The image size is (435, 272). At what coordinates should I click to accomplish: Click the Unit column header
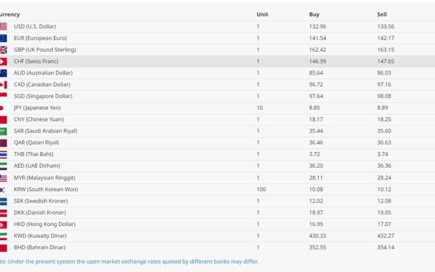coord(262,14)
